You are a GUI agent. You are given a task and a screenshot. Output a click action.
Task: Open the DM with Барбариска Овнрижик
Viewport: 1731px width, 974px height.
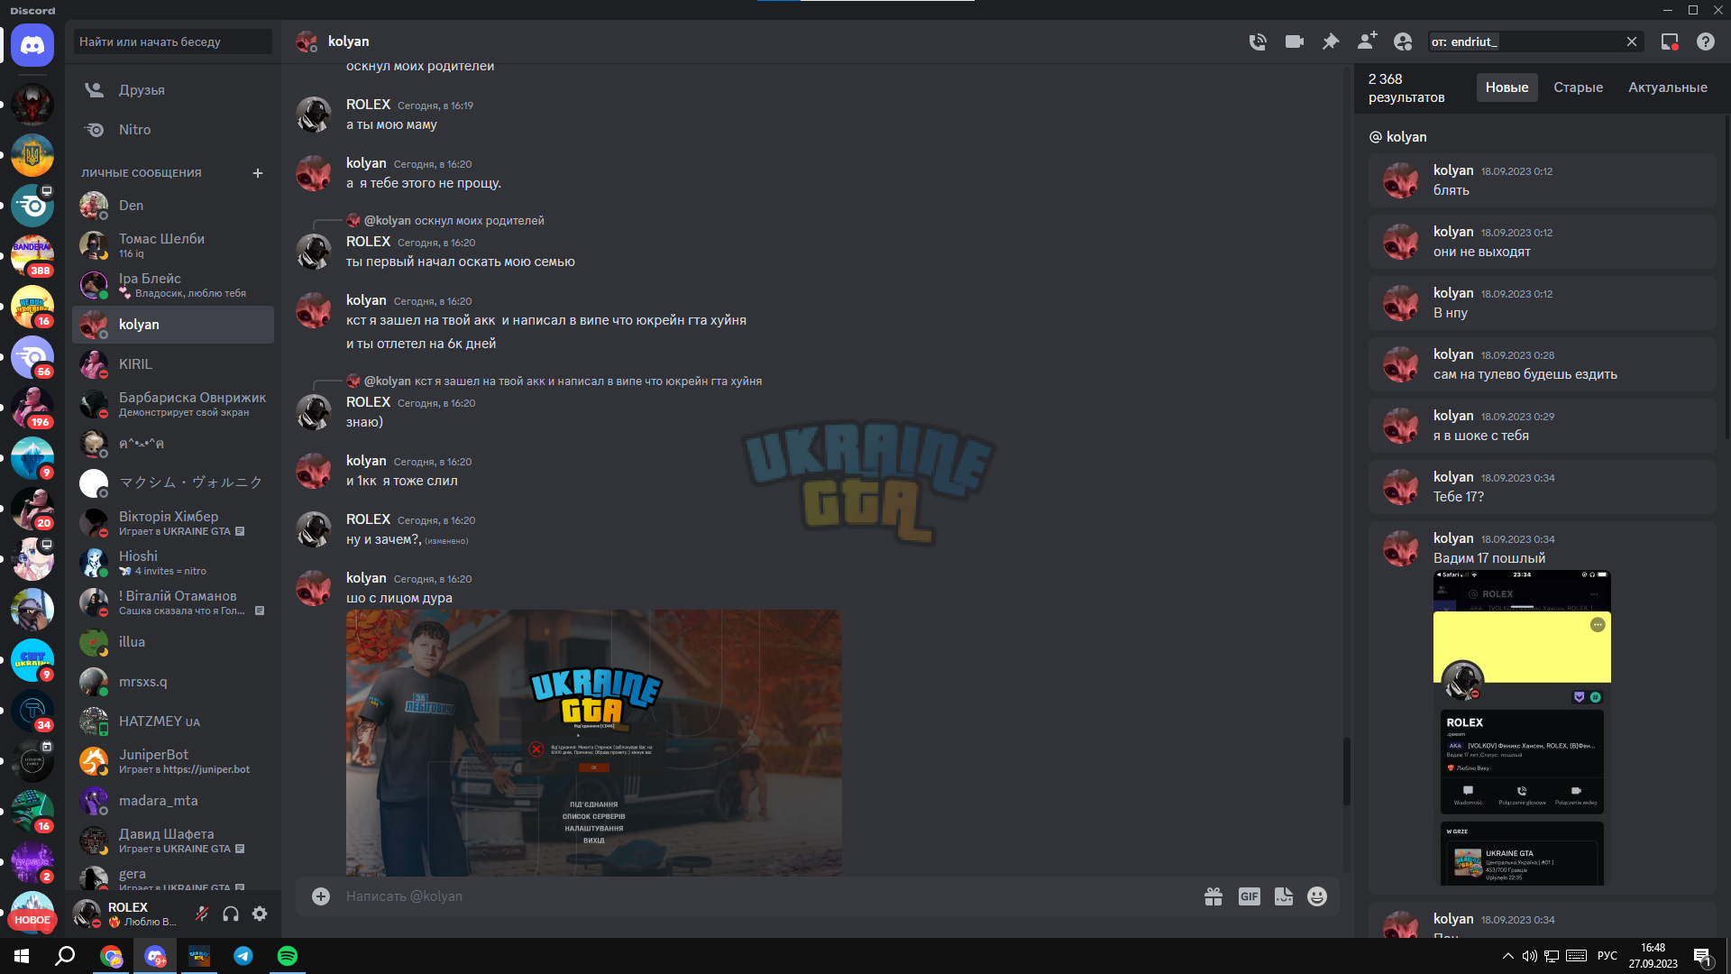coord(173,404)
